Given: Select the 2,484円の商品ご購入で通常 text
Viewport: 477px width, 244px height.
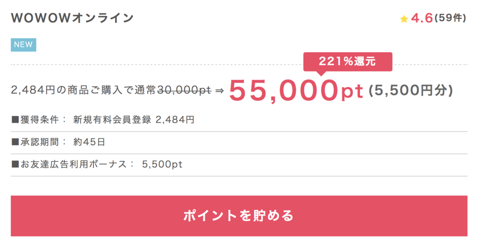Looking at the screenshot, I should tap(84, 90).
